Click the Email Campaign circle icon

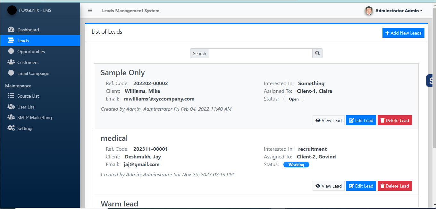11,73
